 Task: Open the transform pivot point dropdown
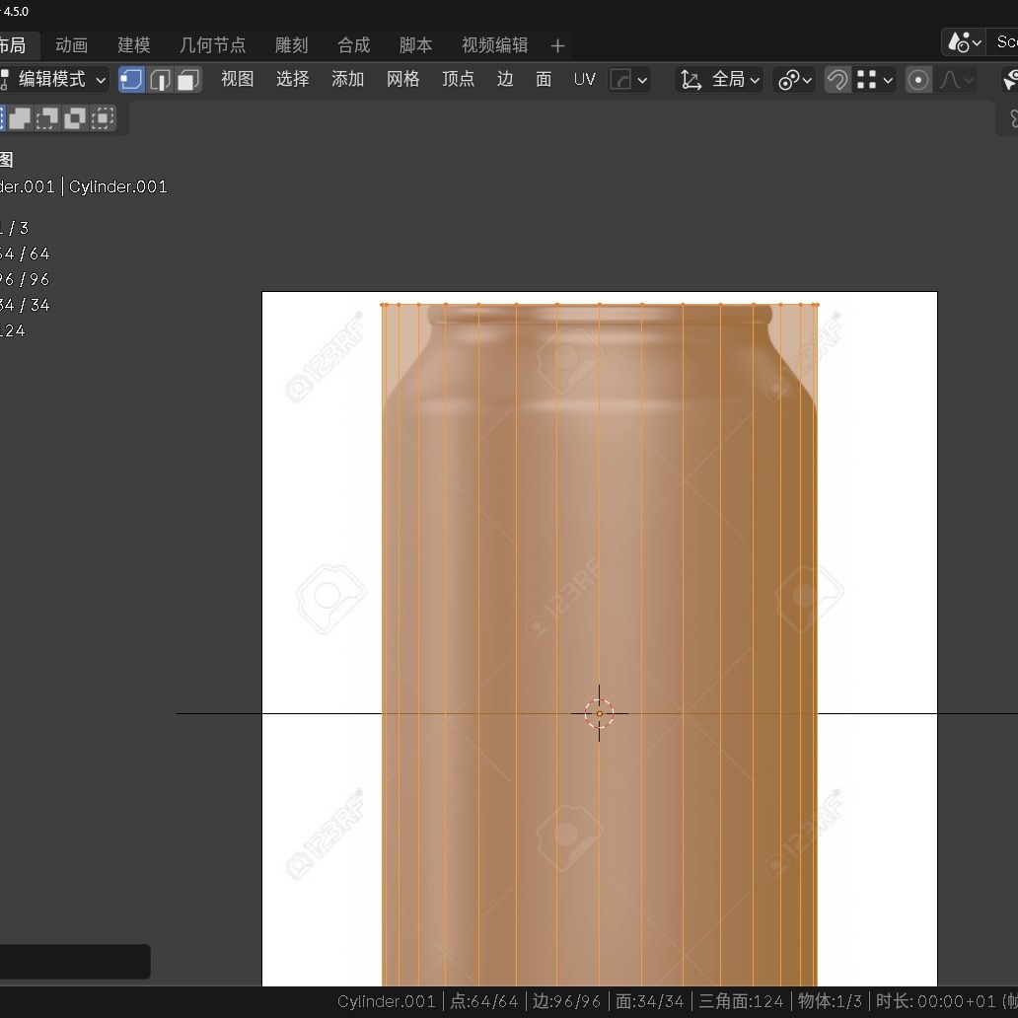click(x=795, y=80)
